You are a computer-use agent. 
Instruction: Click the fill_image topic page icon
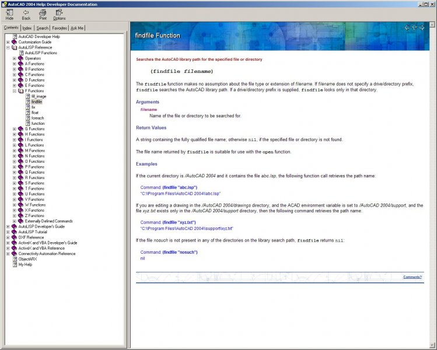28,96
